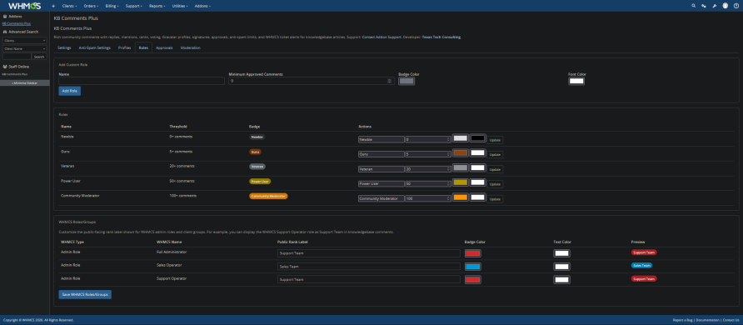This screenshot has height=325, width=743.
Task: Click the Newbie role name edit field
Action: pyautogui.click(x=381, y=140)
